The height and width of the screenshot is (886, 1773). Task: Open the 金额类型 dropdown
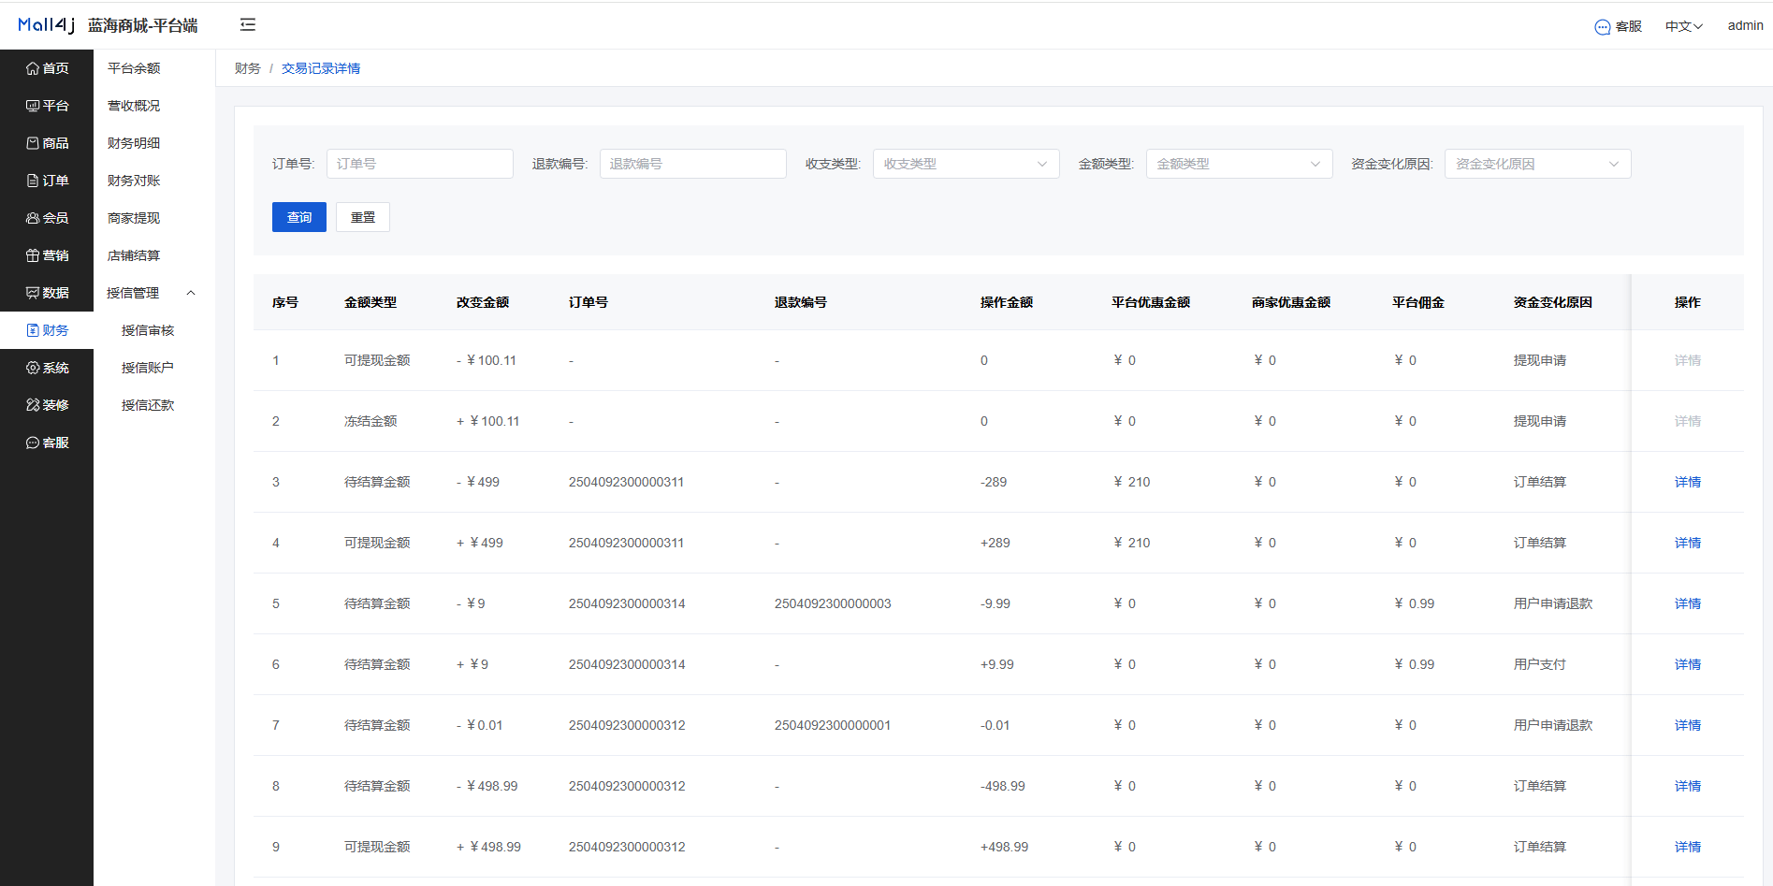point(1240,164)
